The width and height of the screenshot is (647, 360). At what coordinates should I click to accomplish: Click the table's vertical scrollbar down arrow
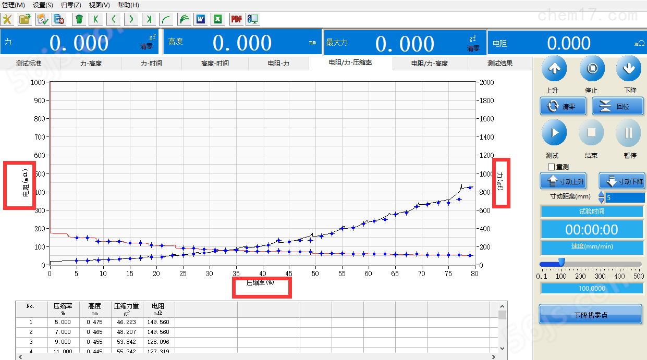tap(503, 348)
